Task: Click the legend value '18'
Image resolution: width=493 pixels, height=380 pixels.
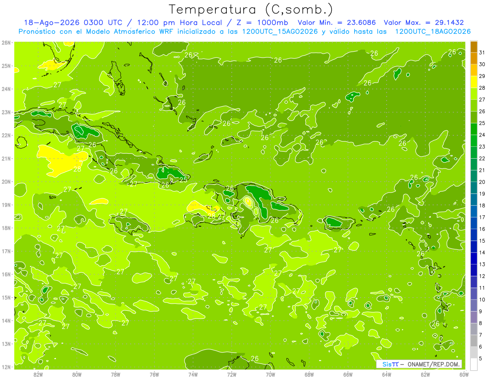Action: (x=482, y=205)
